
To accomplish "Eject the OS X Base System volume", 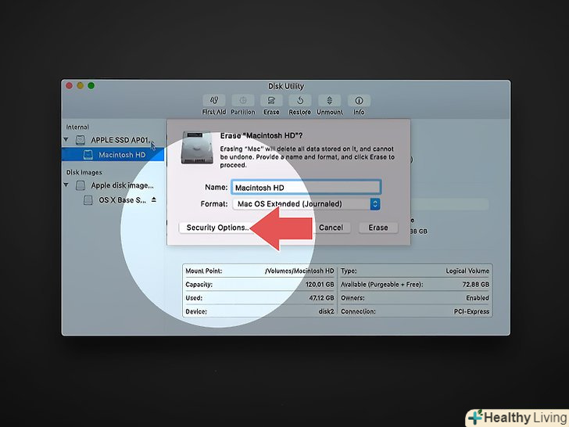I will point(154,199).
